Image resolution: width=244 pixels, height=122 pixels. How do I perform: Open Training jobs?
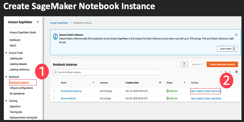(16, 112)
